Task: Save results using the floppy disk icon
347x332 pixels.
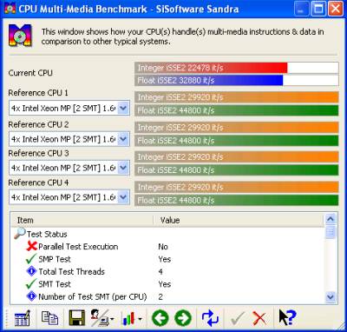Action: point(77,318)
